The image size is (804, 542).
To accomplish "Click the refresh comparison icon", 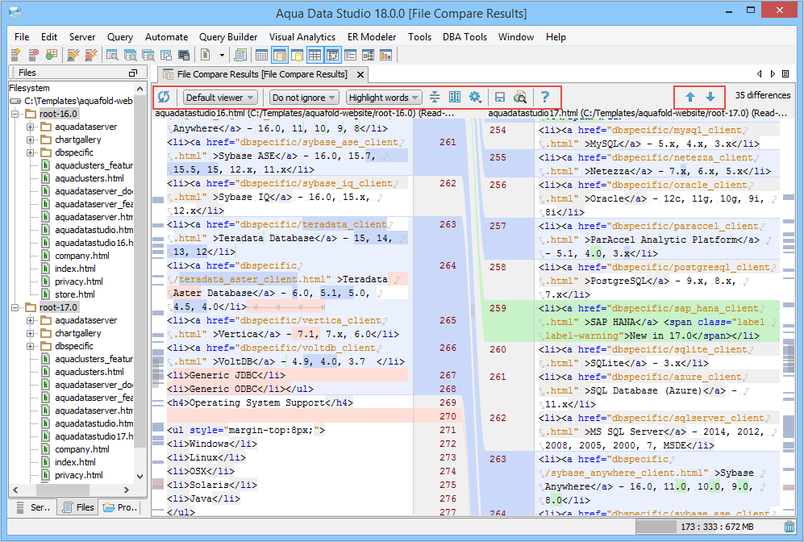I will pos(165,98).
